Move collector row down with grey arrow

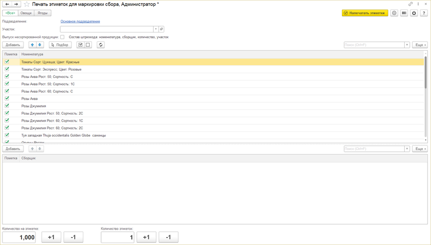(40, 149)
